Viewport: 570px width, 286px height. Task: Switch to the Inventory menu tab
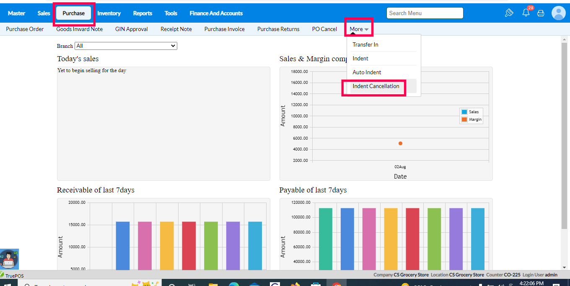[x=109, y=13]
